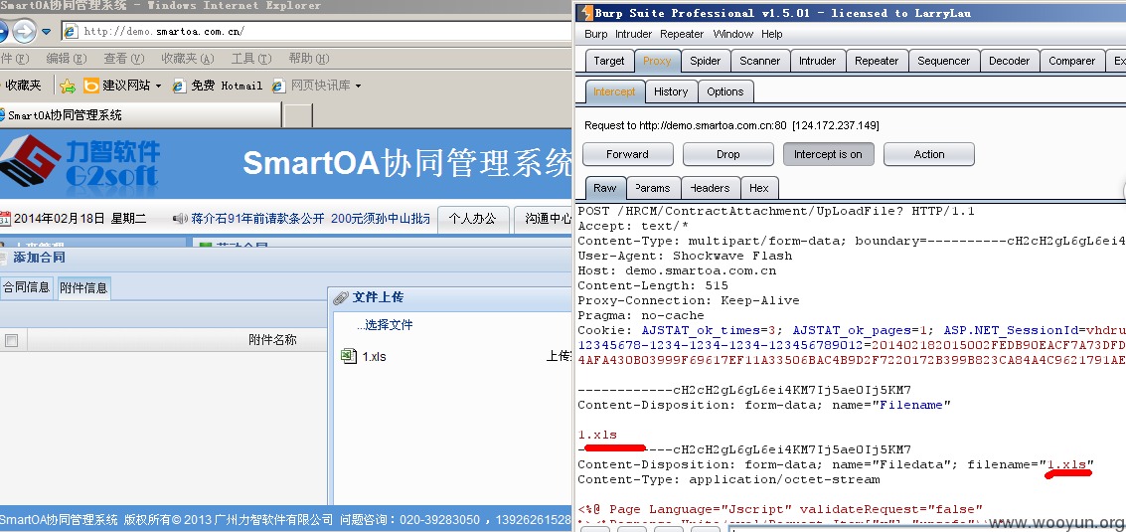The height and width of the screenshot is (532, 1126).
Task: Open the Help menu in Burp Suite
Action: (x=772, y=34)
